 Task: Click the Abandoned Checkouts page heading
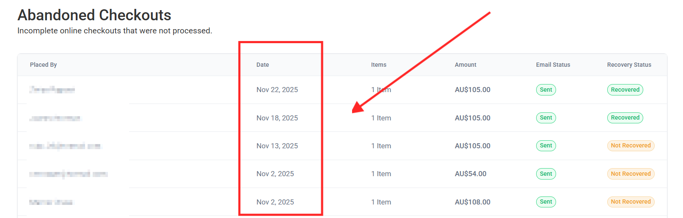pyautogui.click(x=94, y=15)
